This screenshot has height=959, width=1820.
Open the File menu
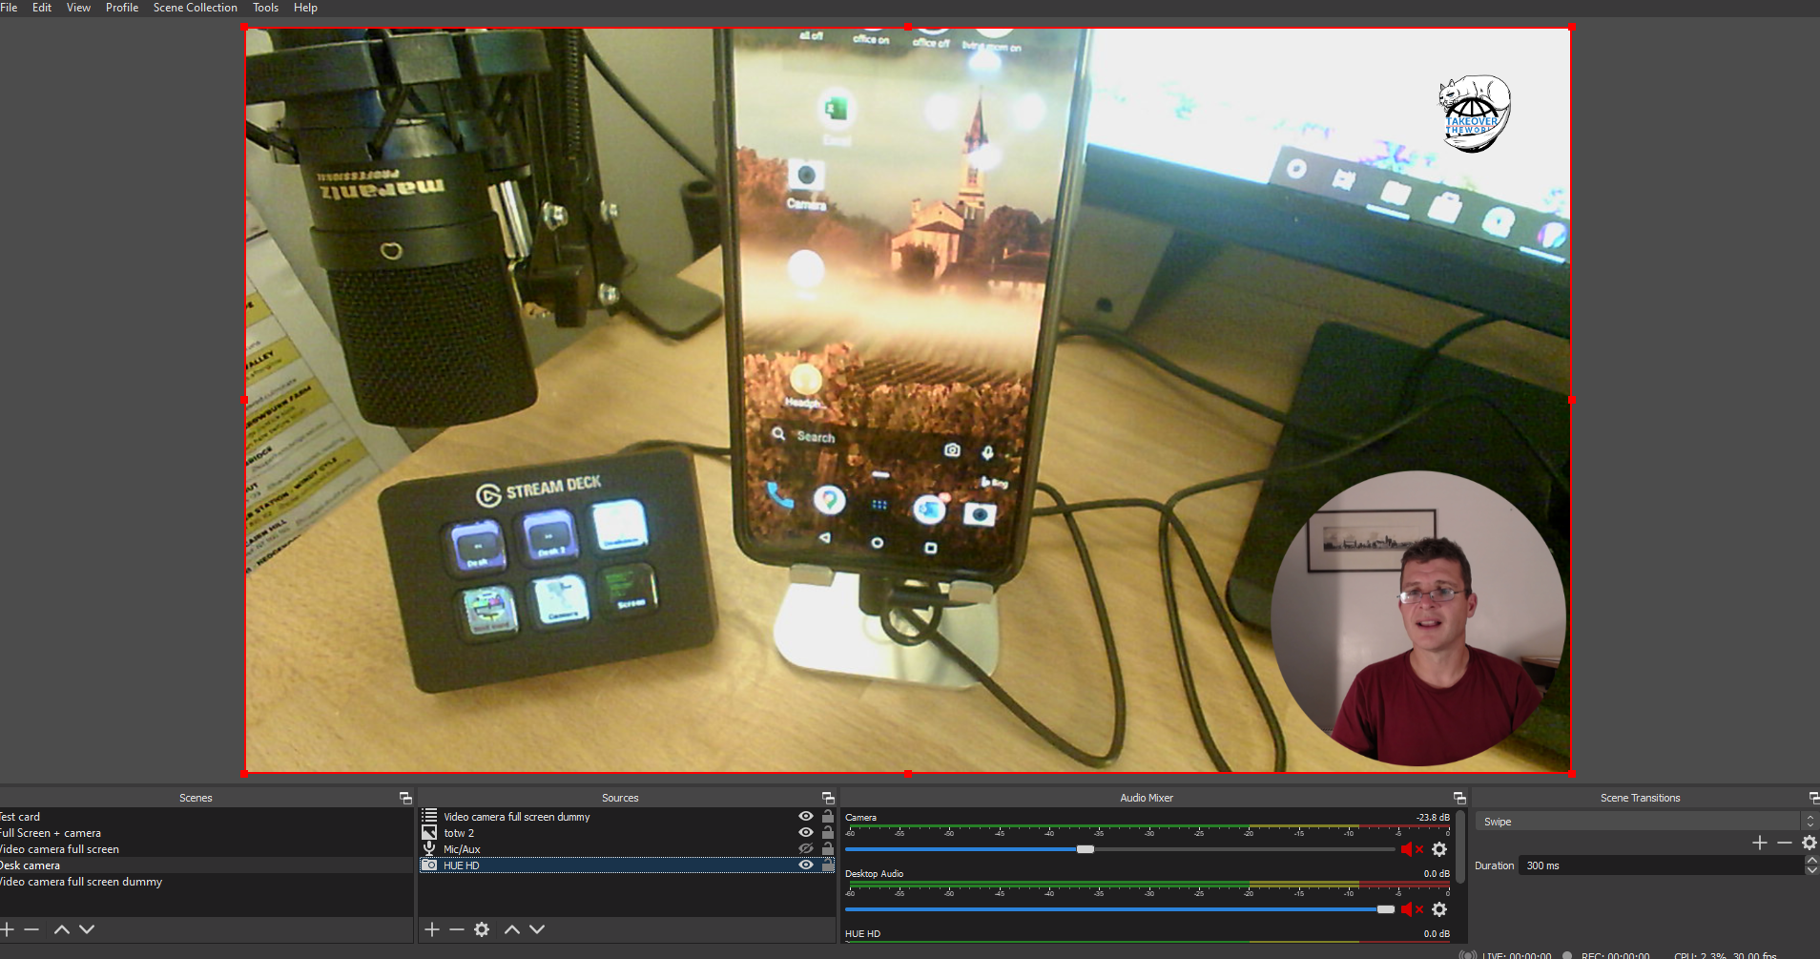[x=9, y=8]
